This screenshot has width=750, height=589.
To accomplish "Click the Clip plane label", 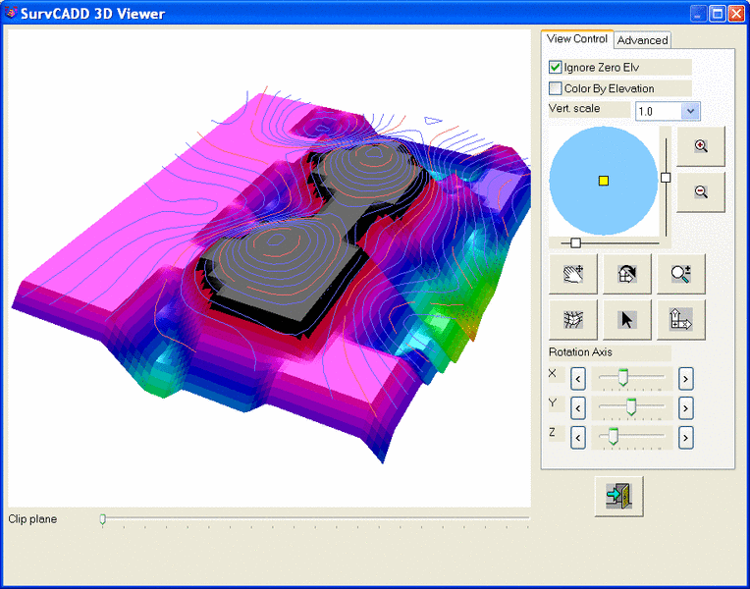I will click(x=32, y=518).
